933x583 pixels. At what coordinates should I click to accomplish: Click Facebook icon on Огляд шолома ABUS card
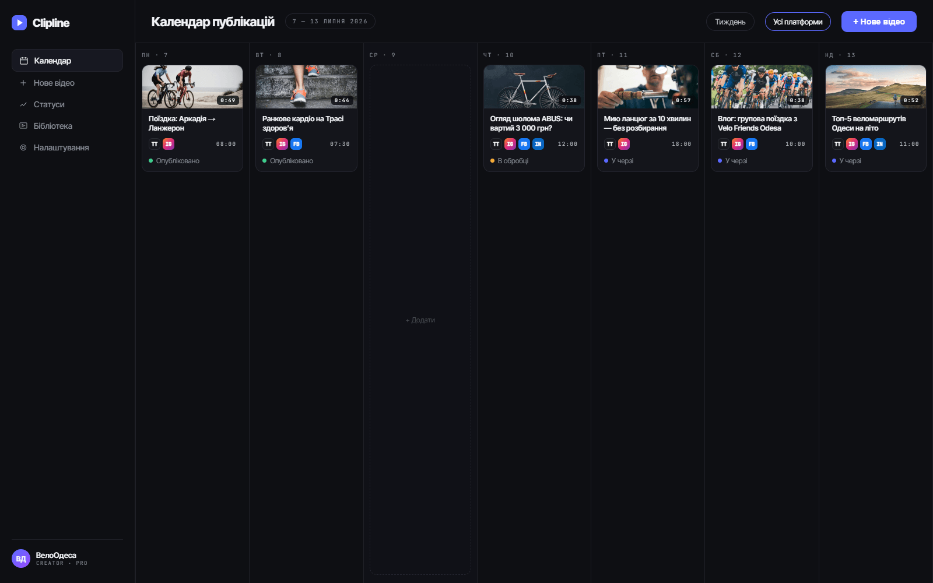(524, 144)
